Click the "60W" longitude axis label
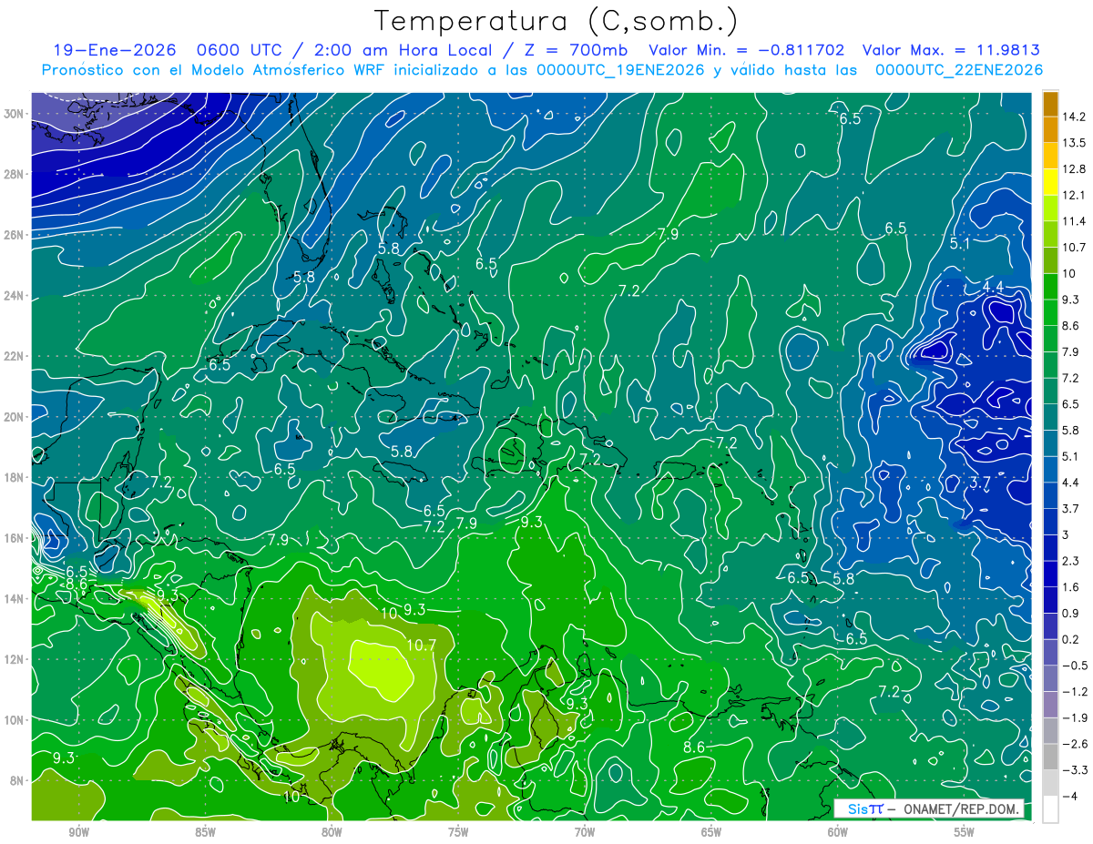The height and width of the screenshot is (844, 1093). (x=838, y=832)
